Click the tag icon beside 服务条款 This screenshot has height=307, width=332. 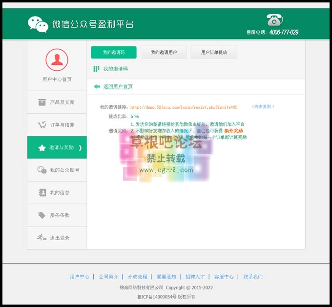[x=42, y=215]
